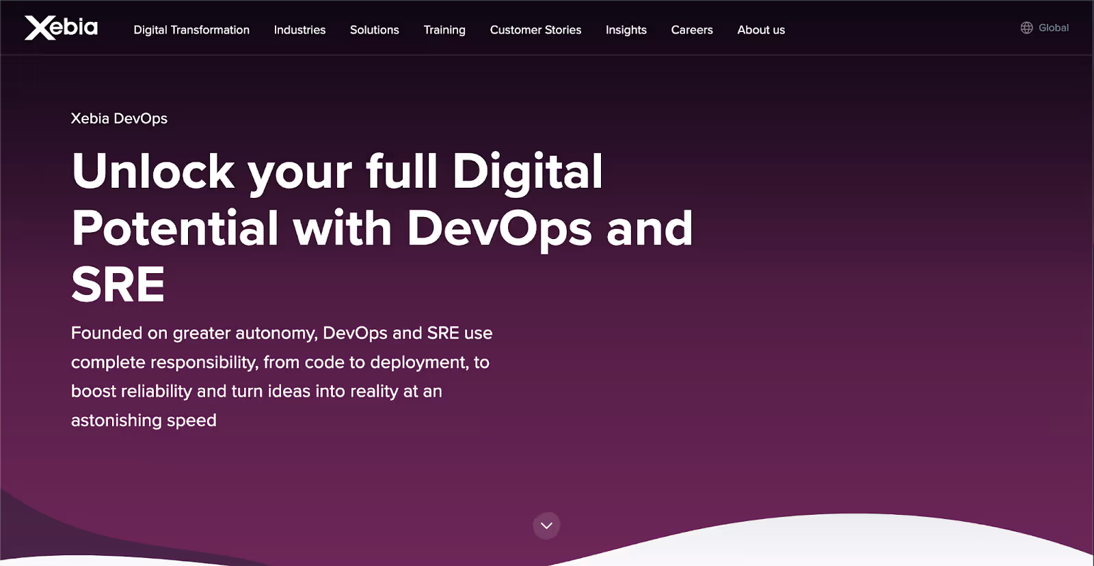Image resolution: width=1094 pixels, height=566 pixels.
Task: Open the Insights menu
Action: pyautogui.click(x=626, y=30)
